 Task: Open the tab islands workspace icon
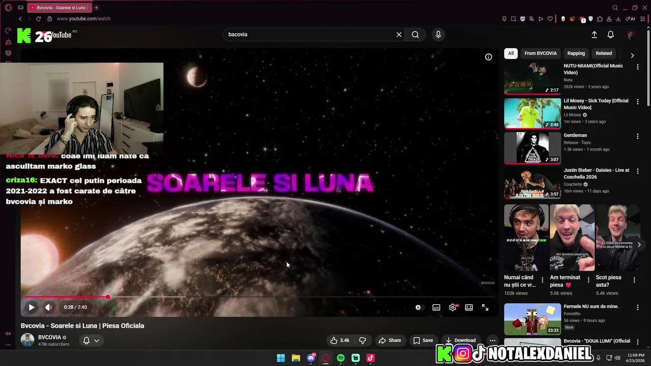[20, 8]
